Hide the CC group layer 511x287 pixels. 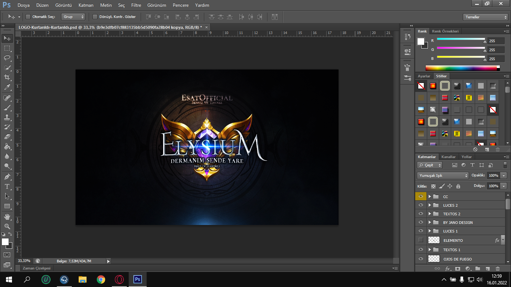click(x=421, y=196)
